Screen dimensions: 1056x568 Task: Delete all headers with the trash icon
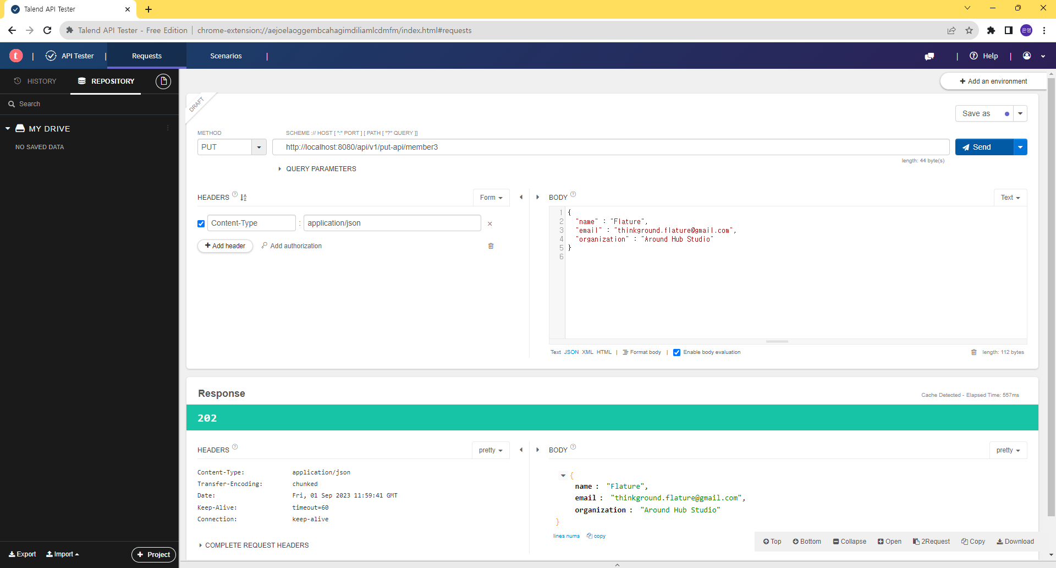pyautogui.click(x=491, y=246)
